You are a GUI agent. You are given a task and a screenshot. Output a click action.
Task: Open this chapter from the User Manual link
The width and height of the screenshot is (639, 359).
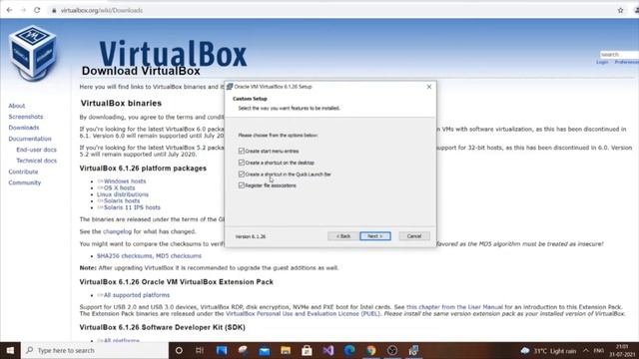click(454, 307)
